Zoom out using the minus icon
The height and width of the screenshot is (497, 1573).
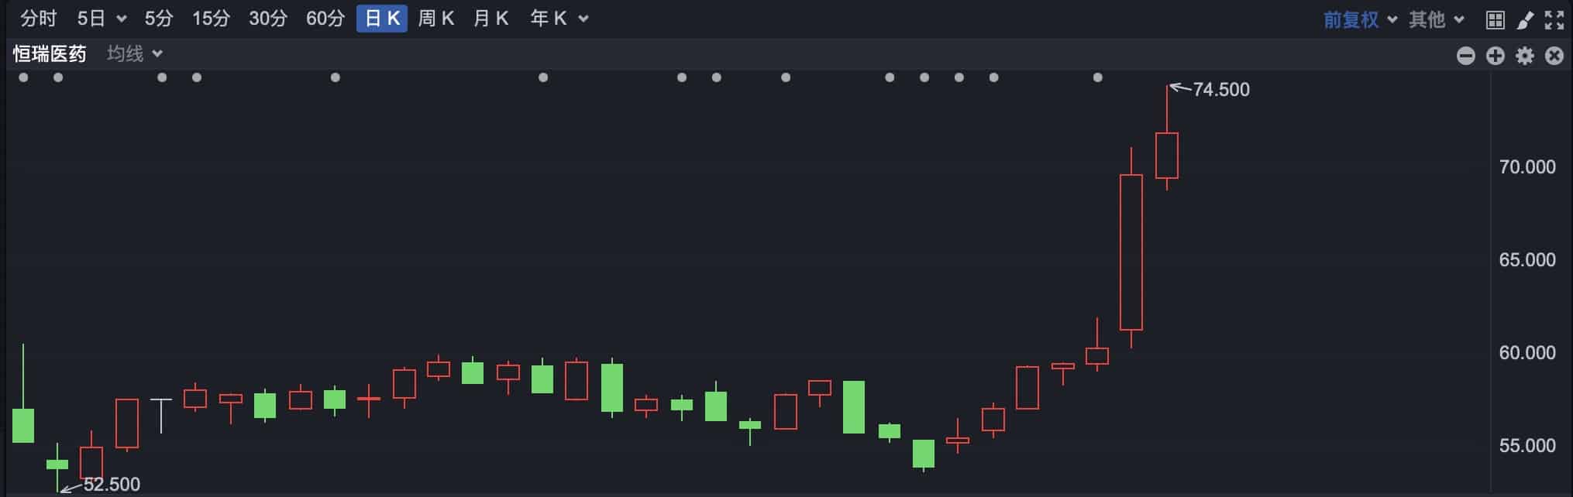(x=1465, y=55)
